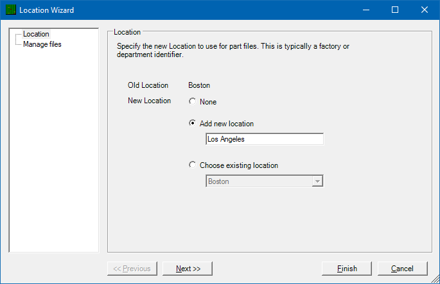This screenshot has height=284, width=440.
Task: Click the Finish button
Action: tap(347, 269)
